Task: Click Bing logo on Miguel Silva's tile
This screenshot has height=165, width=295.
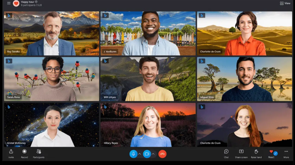Action: [x=202, y=61]
